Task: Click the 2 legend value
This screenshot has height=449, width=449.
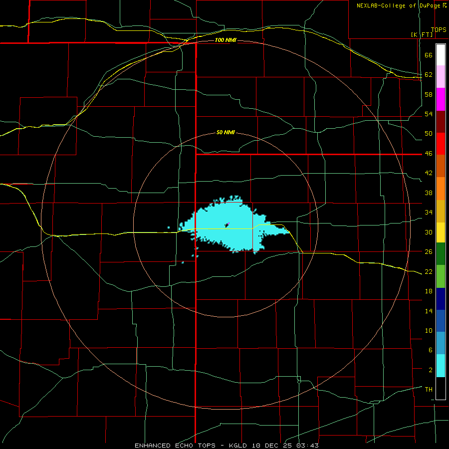Action: tap(431, 370)
